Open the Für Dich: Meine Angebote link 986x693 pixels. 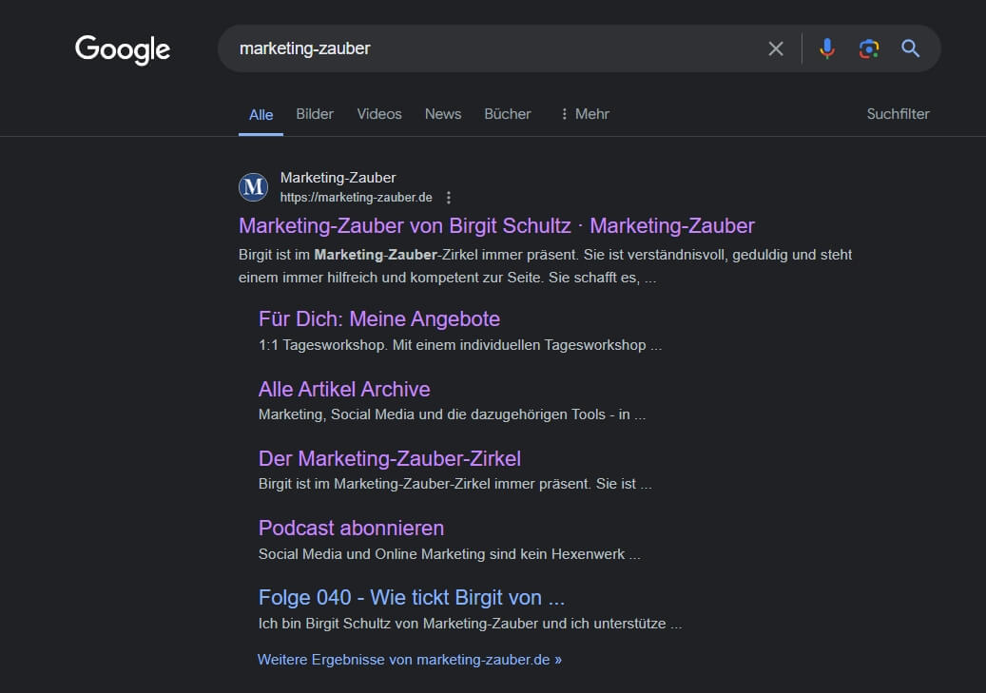(378, 318)
